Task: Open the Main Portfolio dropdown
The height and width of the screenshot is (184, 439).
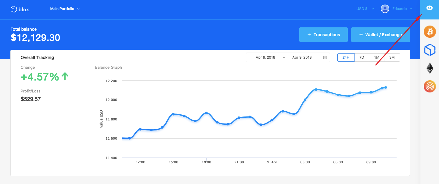Action: [65, 9]
